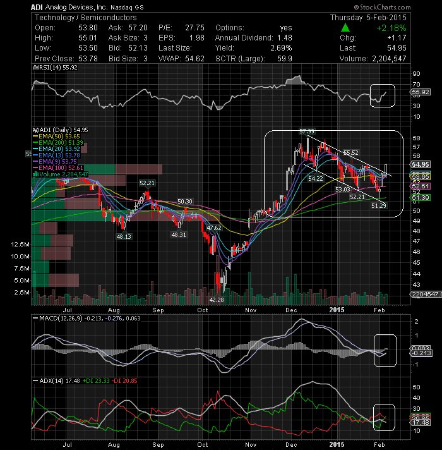Select the pink EMA(100) legend color marker
The height and width of the screenshot is (450, 442).
35,168
